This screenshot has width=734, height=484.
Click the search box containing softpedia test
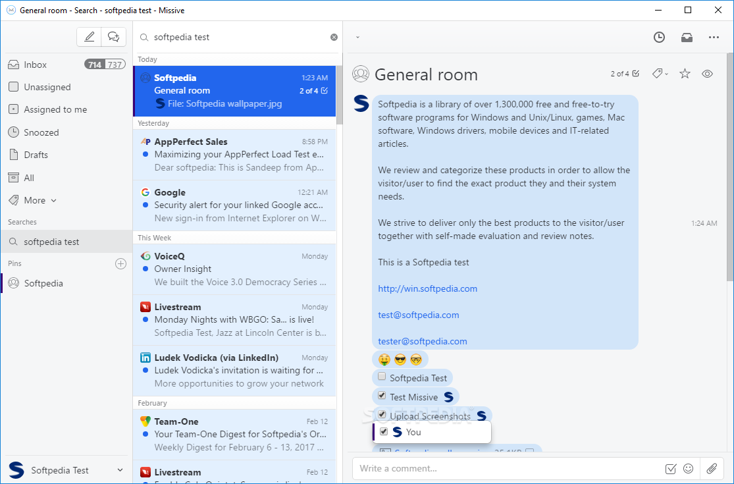(238, 38)
